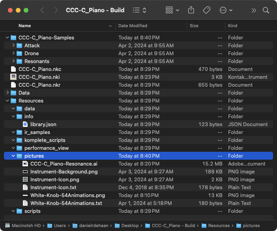Click the forward navigation arrow
Image resolution: width=277 pixels, height=231 pixels.
click(56, 10)
